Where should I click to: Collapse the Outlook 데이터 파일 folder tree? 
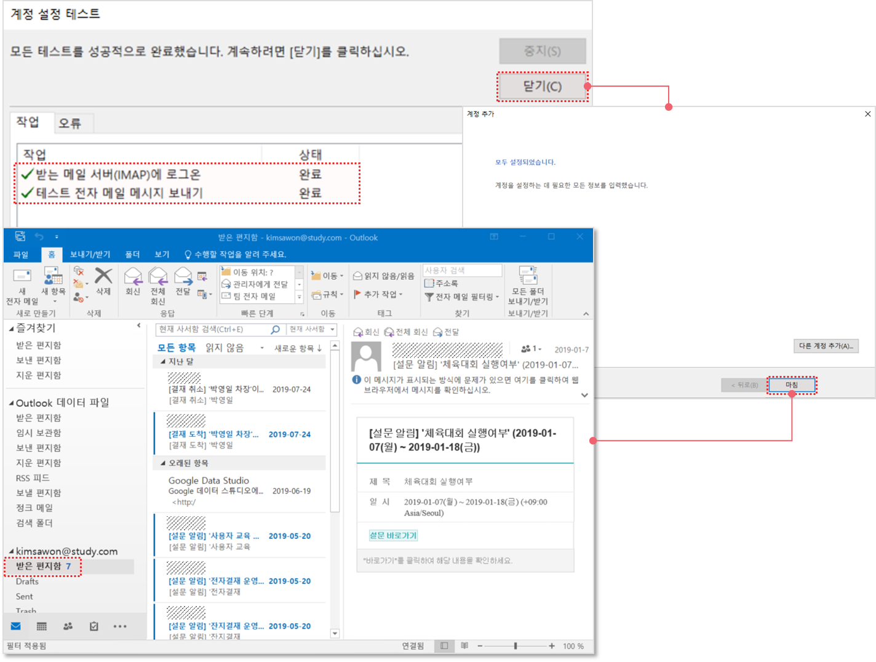tap(11, 404)
